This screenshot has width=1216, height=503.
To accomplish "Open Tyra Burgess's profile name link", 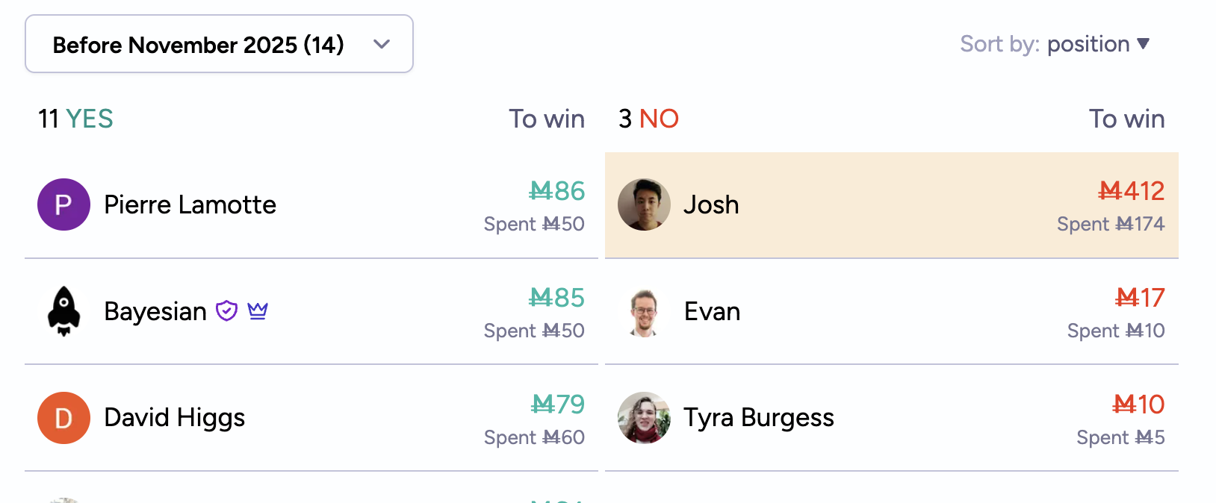I will coord(759,418).
